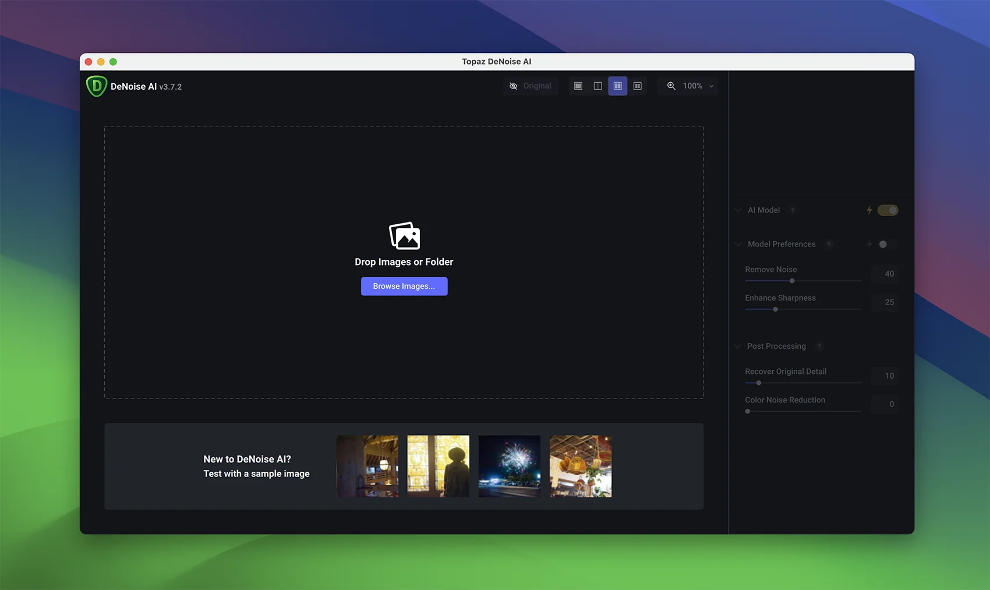
Task: Click the 'Drop Images or Folder' text
Action: [404, 262]
